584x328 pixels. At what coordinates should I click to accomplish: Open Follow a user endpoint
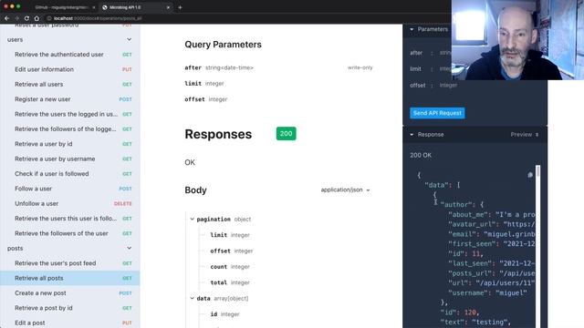pos(70,189)
